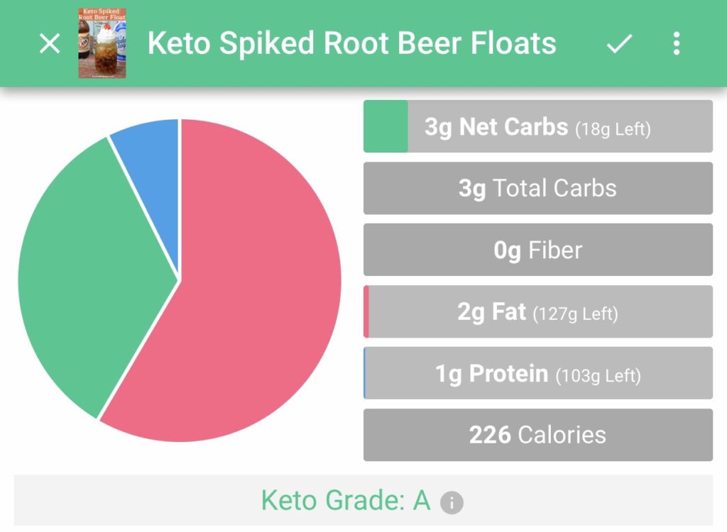Open the root beer float recipe thumbnail
Screen dimensions: 727x532
[x=102, y=43]
